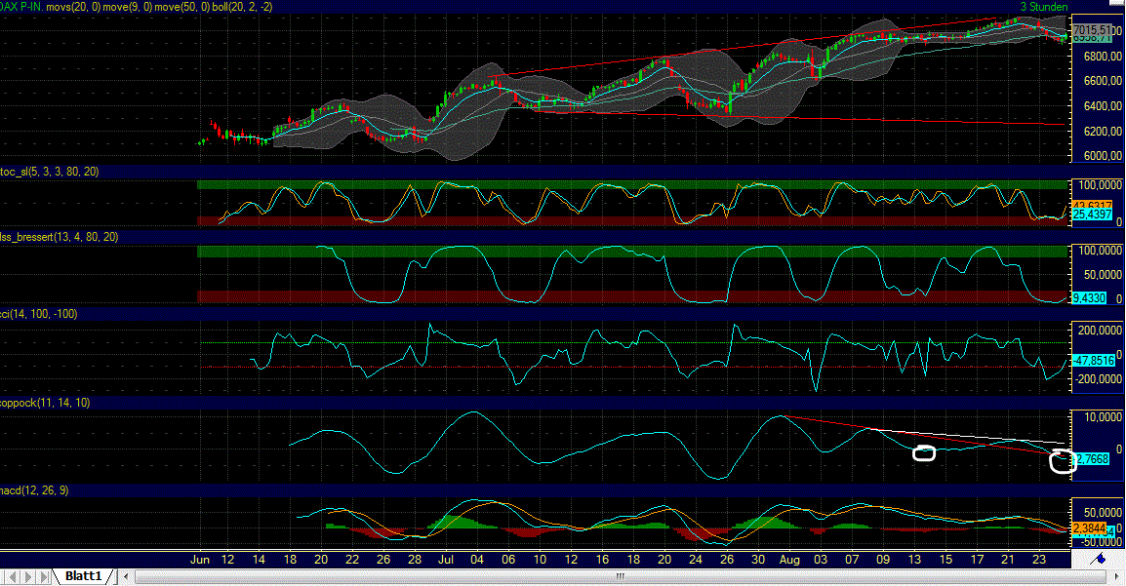This screenshot has width=1126, height=586.
Task: Click the 7015,51 price label on axis
Action: [x=1091, y=29]
